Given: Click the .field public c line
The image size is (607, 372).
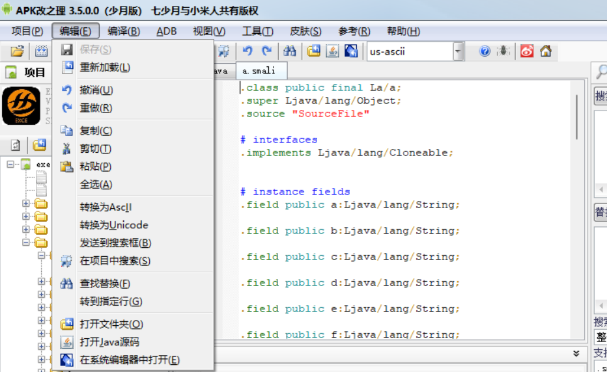Looking at the screenshot, I should click(350, 257).
